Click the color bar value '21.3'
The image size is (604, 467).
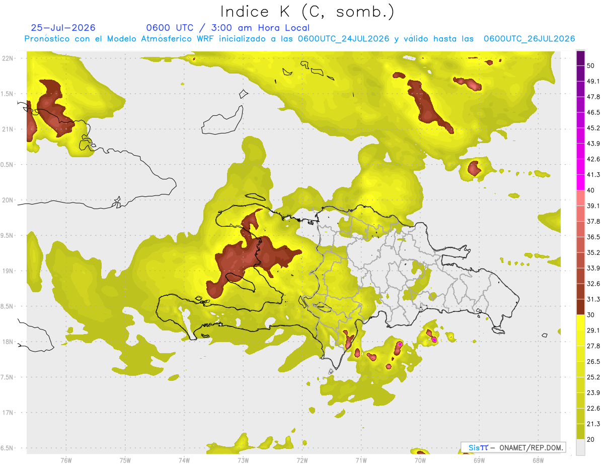pyautogui.click(x=593, y=424)
